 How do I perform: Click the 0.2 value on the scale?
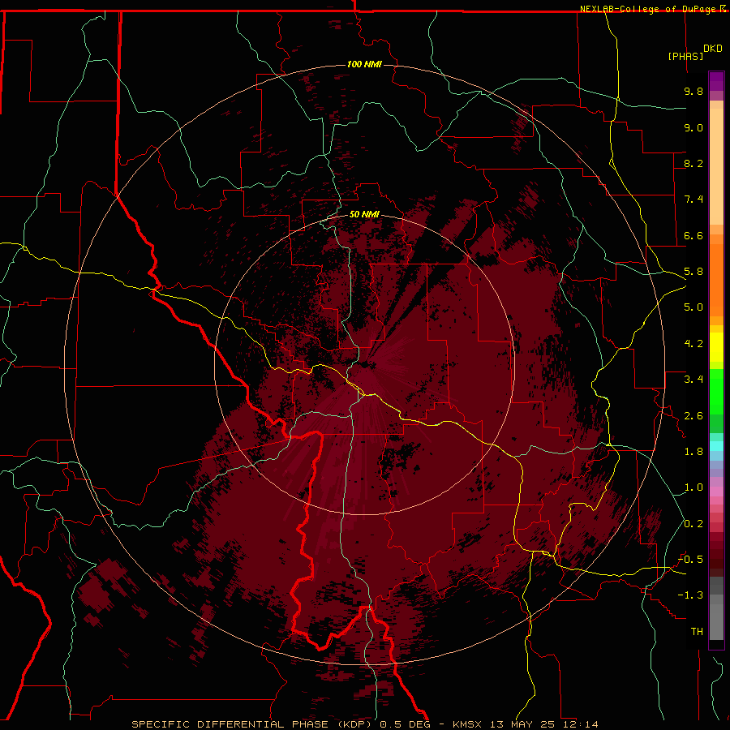693,524
